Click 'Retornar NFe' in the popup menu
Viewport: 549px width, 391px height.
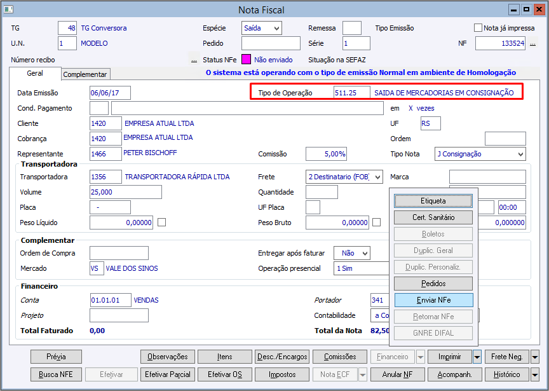click(433, 317)
